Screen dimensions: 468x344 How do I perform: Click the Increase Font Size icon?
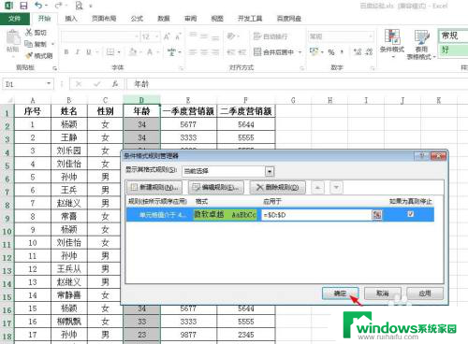(x=167, y=36)
